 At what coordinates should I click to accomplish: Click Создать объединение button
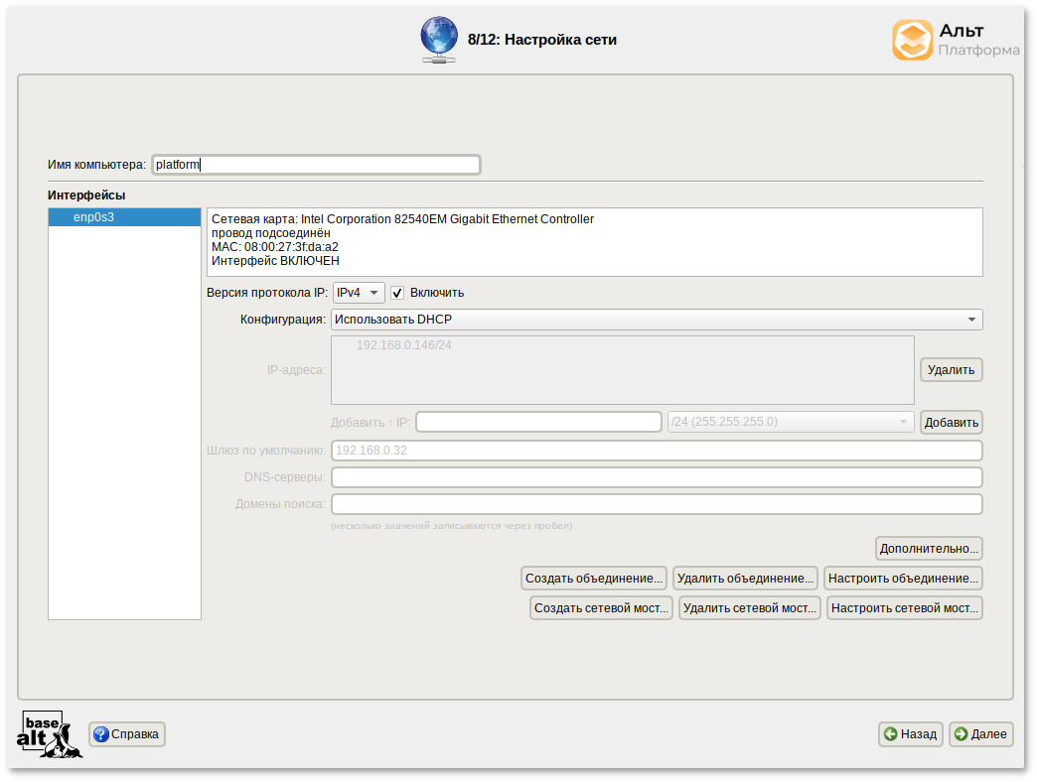[594, 578]
